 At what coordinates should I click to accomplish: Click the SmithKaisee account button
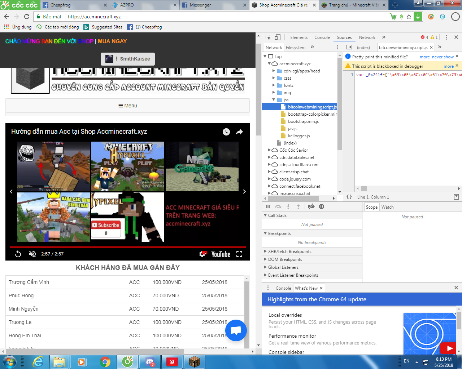[x=128, y=59]
